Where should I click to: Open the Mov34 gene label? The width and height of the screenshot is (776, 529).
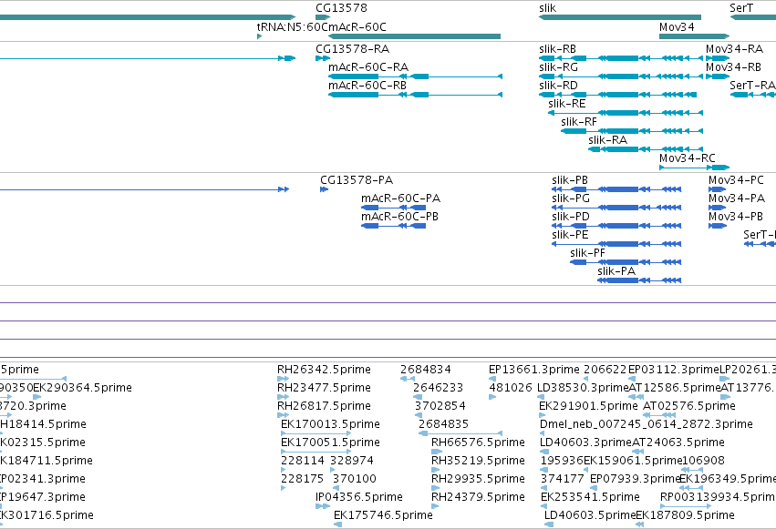(x=677, y=26)
